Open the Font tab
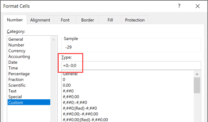The height and width of the screenshot is (122, 208). (x=65, y=20)
